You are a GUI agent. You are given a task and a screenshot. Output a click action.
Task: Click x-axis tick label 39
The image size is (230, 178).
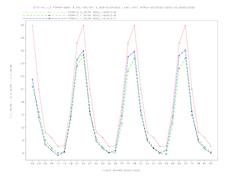115,163
